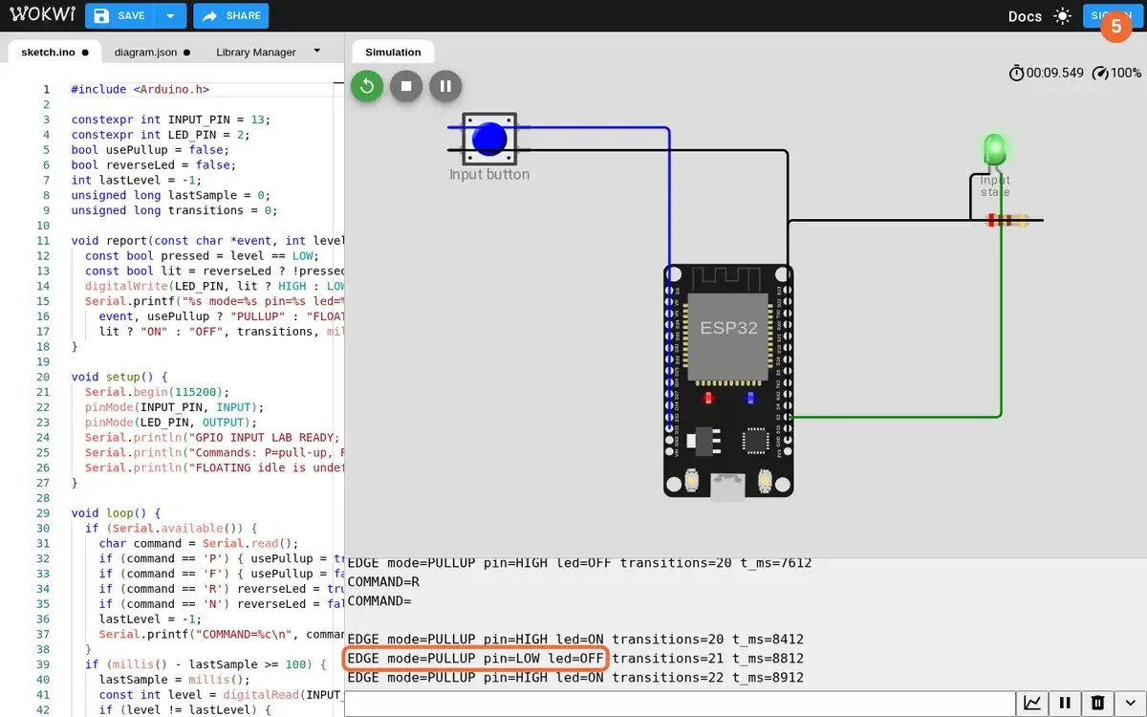Image resolution: width=1147 pixels, height=717 pixels.
Task: Click code line 'pinMode(LED_PIN, OUTPUT);'
Action: (x=171, y=423)
